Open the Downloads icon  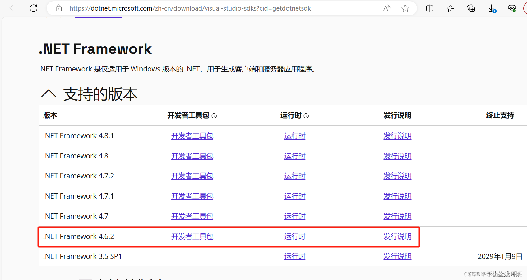point(492,9)
